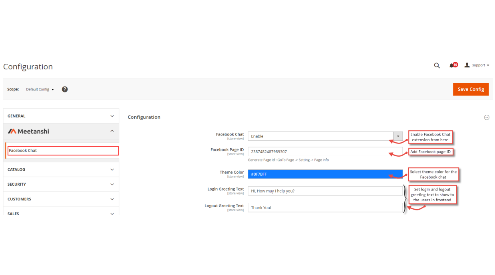The width and height of the screenshot is (495, 275).
Task: Click the scope help question mark icon
Action: click(x=65, y=89)
